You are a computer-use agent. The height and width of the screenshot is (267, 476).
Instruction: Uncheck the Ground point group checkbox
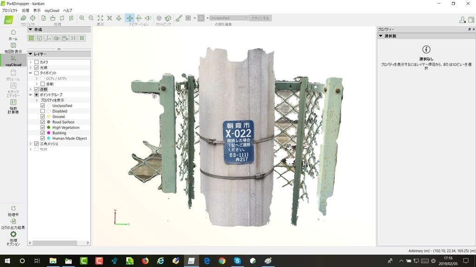point(42,116)
